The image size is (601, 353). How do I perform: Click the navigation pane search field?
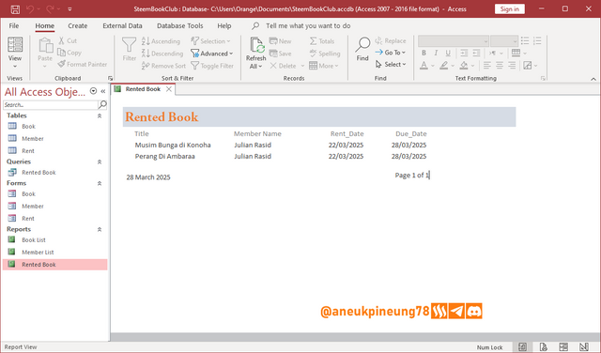(51, 104)
